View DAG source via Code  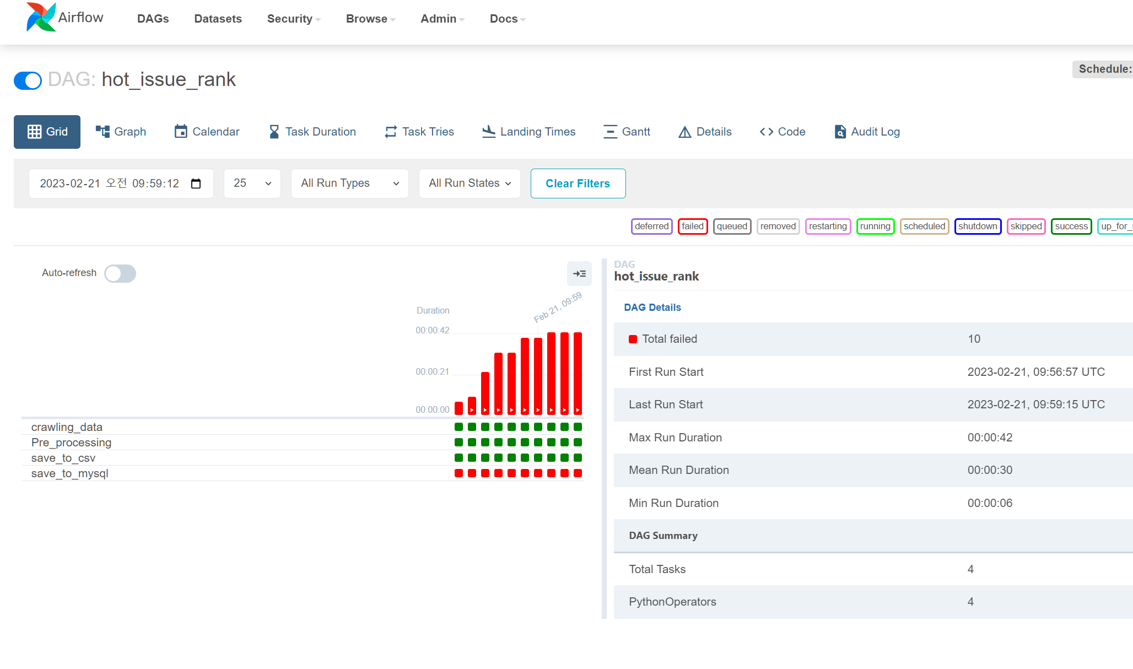click(x=782, y=132)
